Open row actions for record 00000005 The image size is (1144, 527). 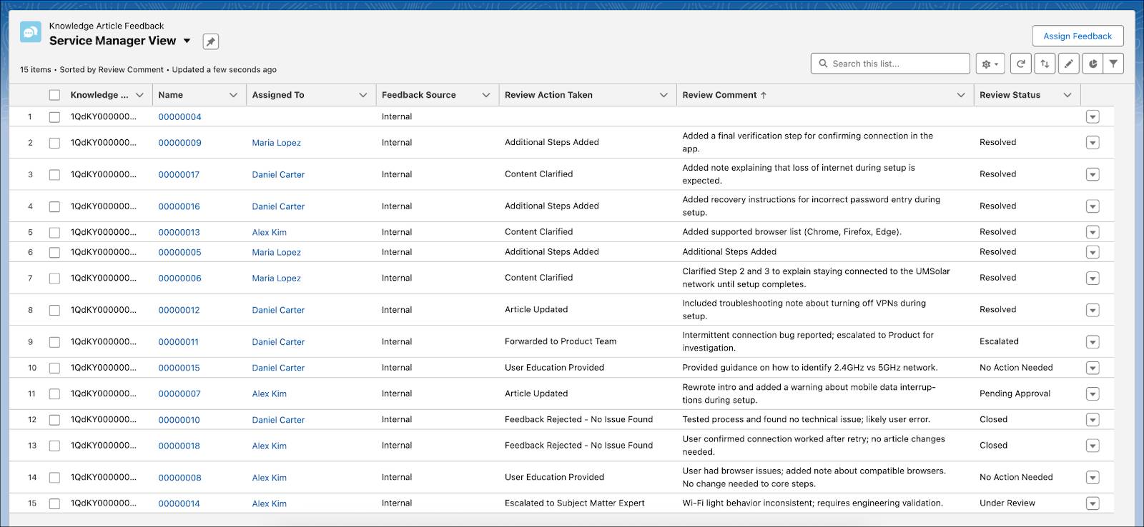1093,252
